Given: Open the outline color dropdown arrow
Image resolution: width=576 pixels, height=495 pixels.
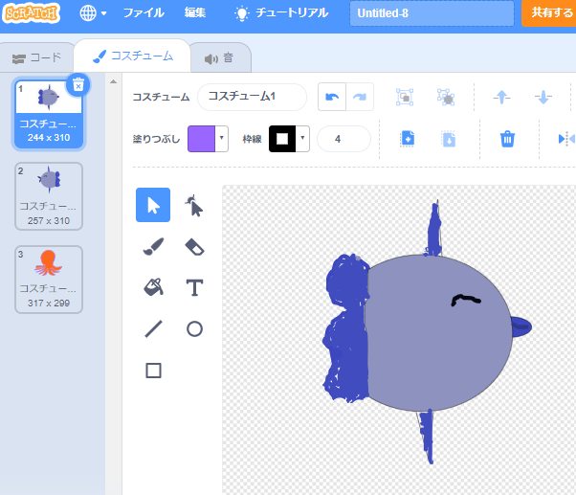Looking at the screenshot, I should (x=302, y=139).
